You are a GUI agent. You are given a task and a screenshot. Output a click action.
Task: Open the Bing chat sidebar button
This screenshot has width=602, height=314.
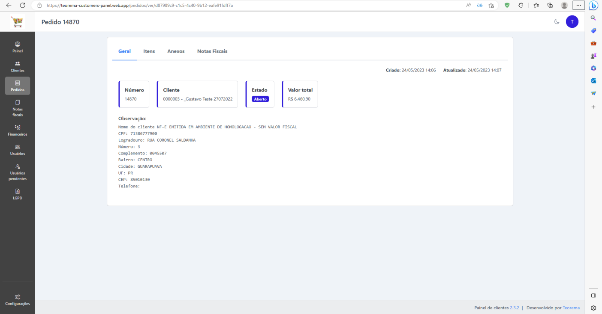[593, 6]
